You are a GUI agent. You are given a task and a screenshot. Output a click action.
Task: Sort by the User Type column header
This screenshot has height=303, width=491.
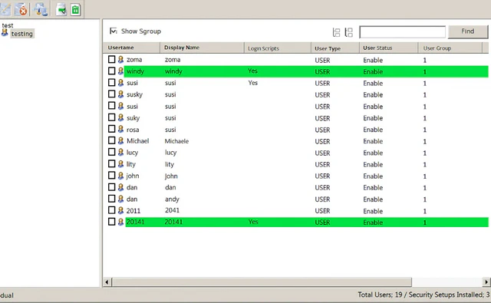(335, 48)
